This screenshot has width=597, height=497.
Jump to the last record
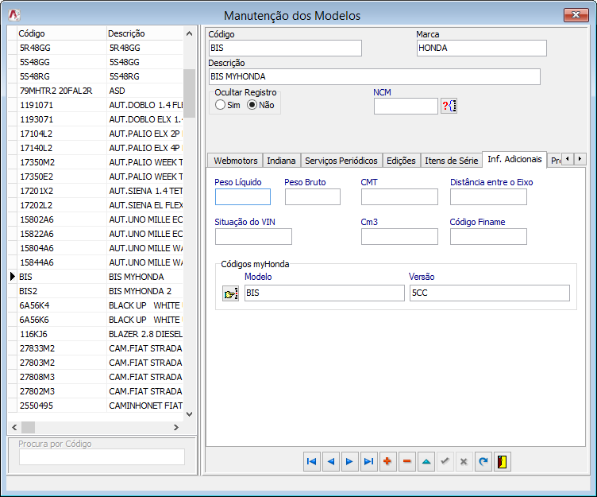pyautogui.click(x=368, y=462)
